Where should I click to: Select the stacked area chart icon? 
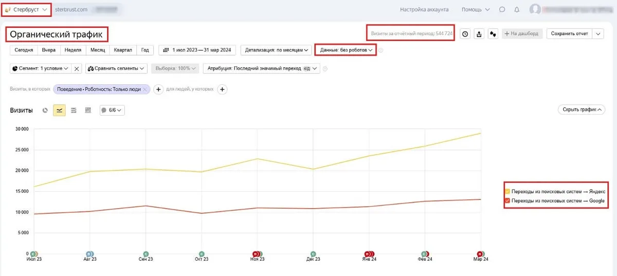pos(74,110)
